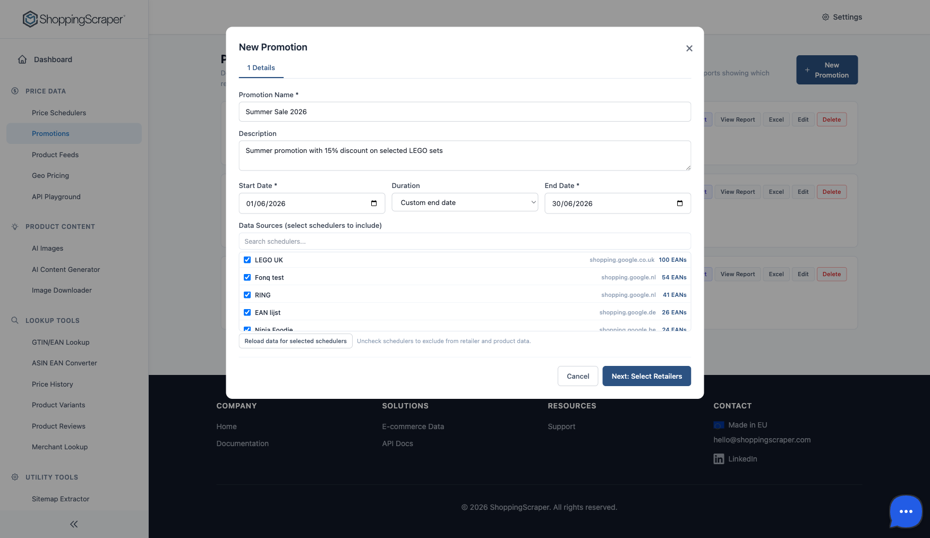This screenshot has height=538, width=930.
Task: Click the Search schedulers input field
Action: 465,241
